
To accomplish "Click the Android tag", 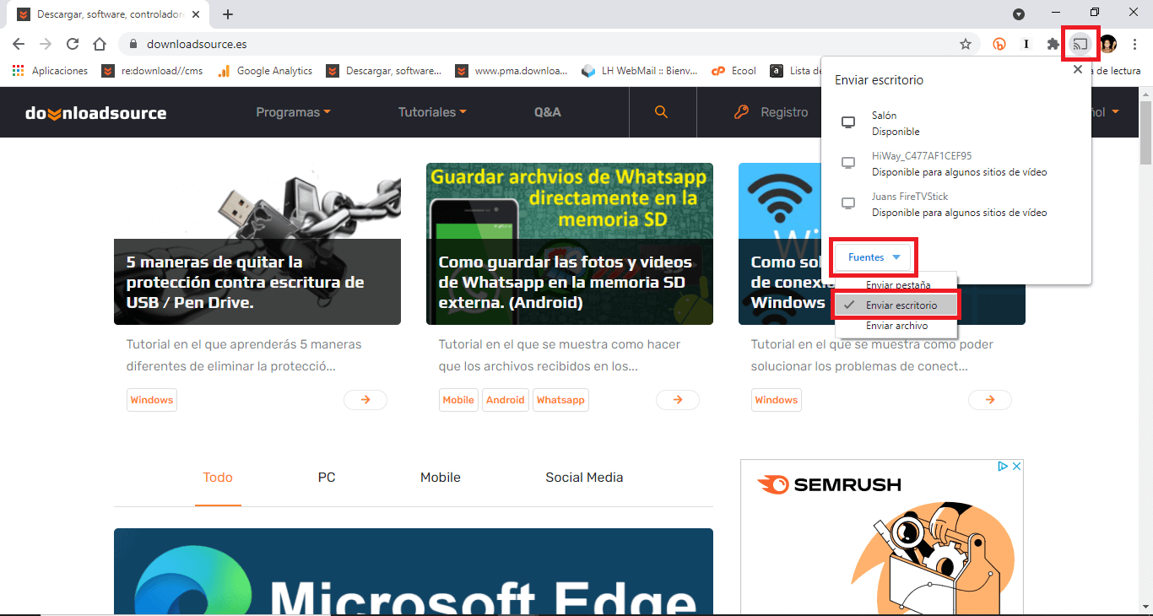I will click(x=506, y=400).
